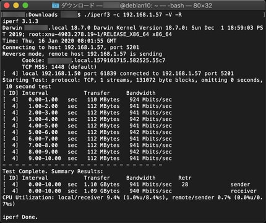Click the 3.00-4.00 sec interval row
This screenshot has height=223, width=266.
pos(87,119)
